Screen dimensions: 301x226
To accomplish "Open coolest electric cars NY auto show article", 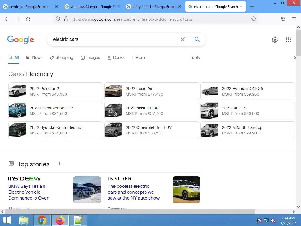I will 134,192.
